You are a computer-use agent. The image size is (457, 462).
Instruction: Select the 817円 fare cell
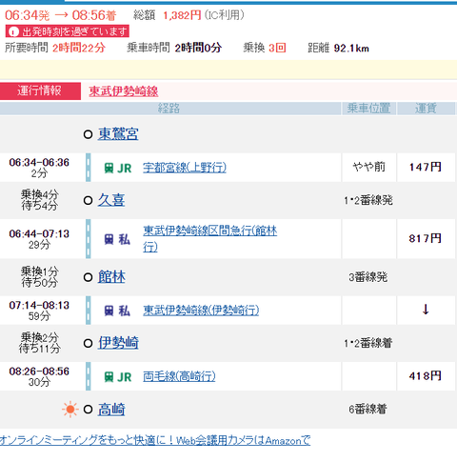(426, 238)
